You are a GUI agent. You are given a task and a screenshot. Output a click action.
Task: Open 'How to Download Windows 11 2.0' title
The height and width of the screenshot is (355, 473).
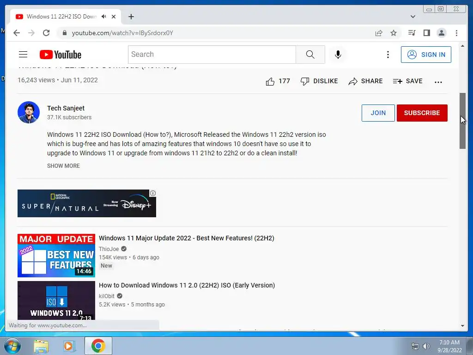tap(187, 285)
